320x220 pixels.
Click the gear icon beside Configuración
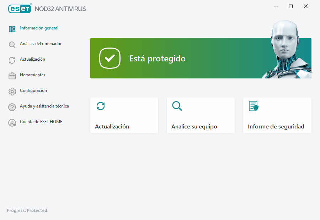[x=12, y=91]
